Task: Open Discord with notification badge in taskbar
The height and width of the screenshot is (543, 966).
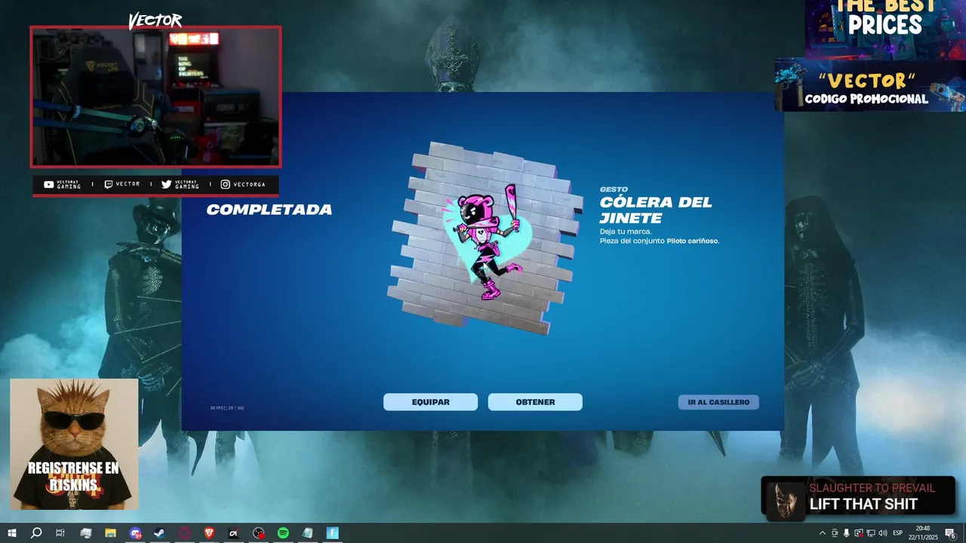Action: pyautogui.click(x=135, y=533)
